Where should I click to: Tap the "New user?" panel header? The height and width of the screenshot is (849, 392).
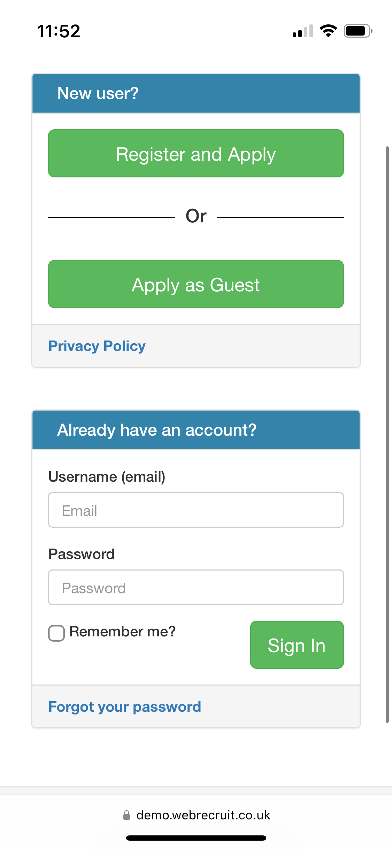coord(196,93)
